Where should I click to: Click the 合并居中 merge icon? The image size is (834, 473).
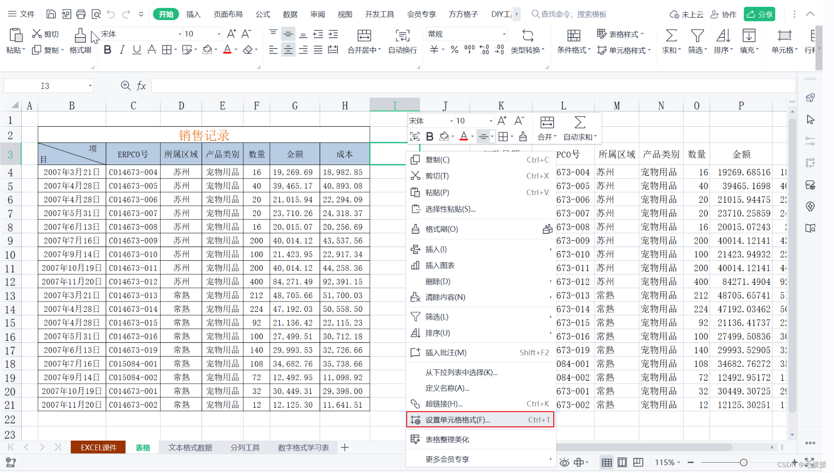coord(364,35)
